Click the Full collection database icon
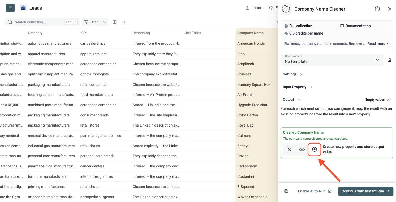 pos(286,26)
